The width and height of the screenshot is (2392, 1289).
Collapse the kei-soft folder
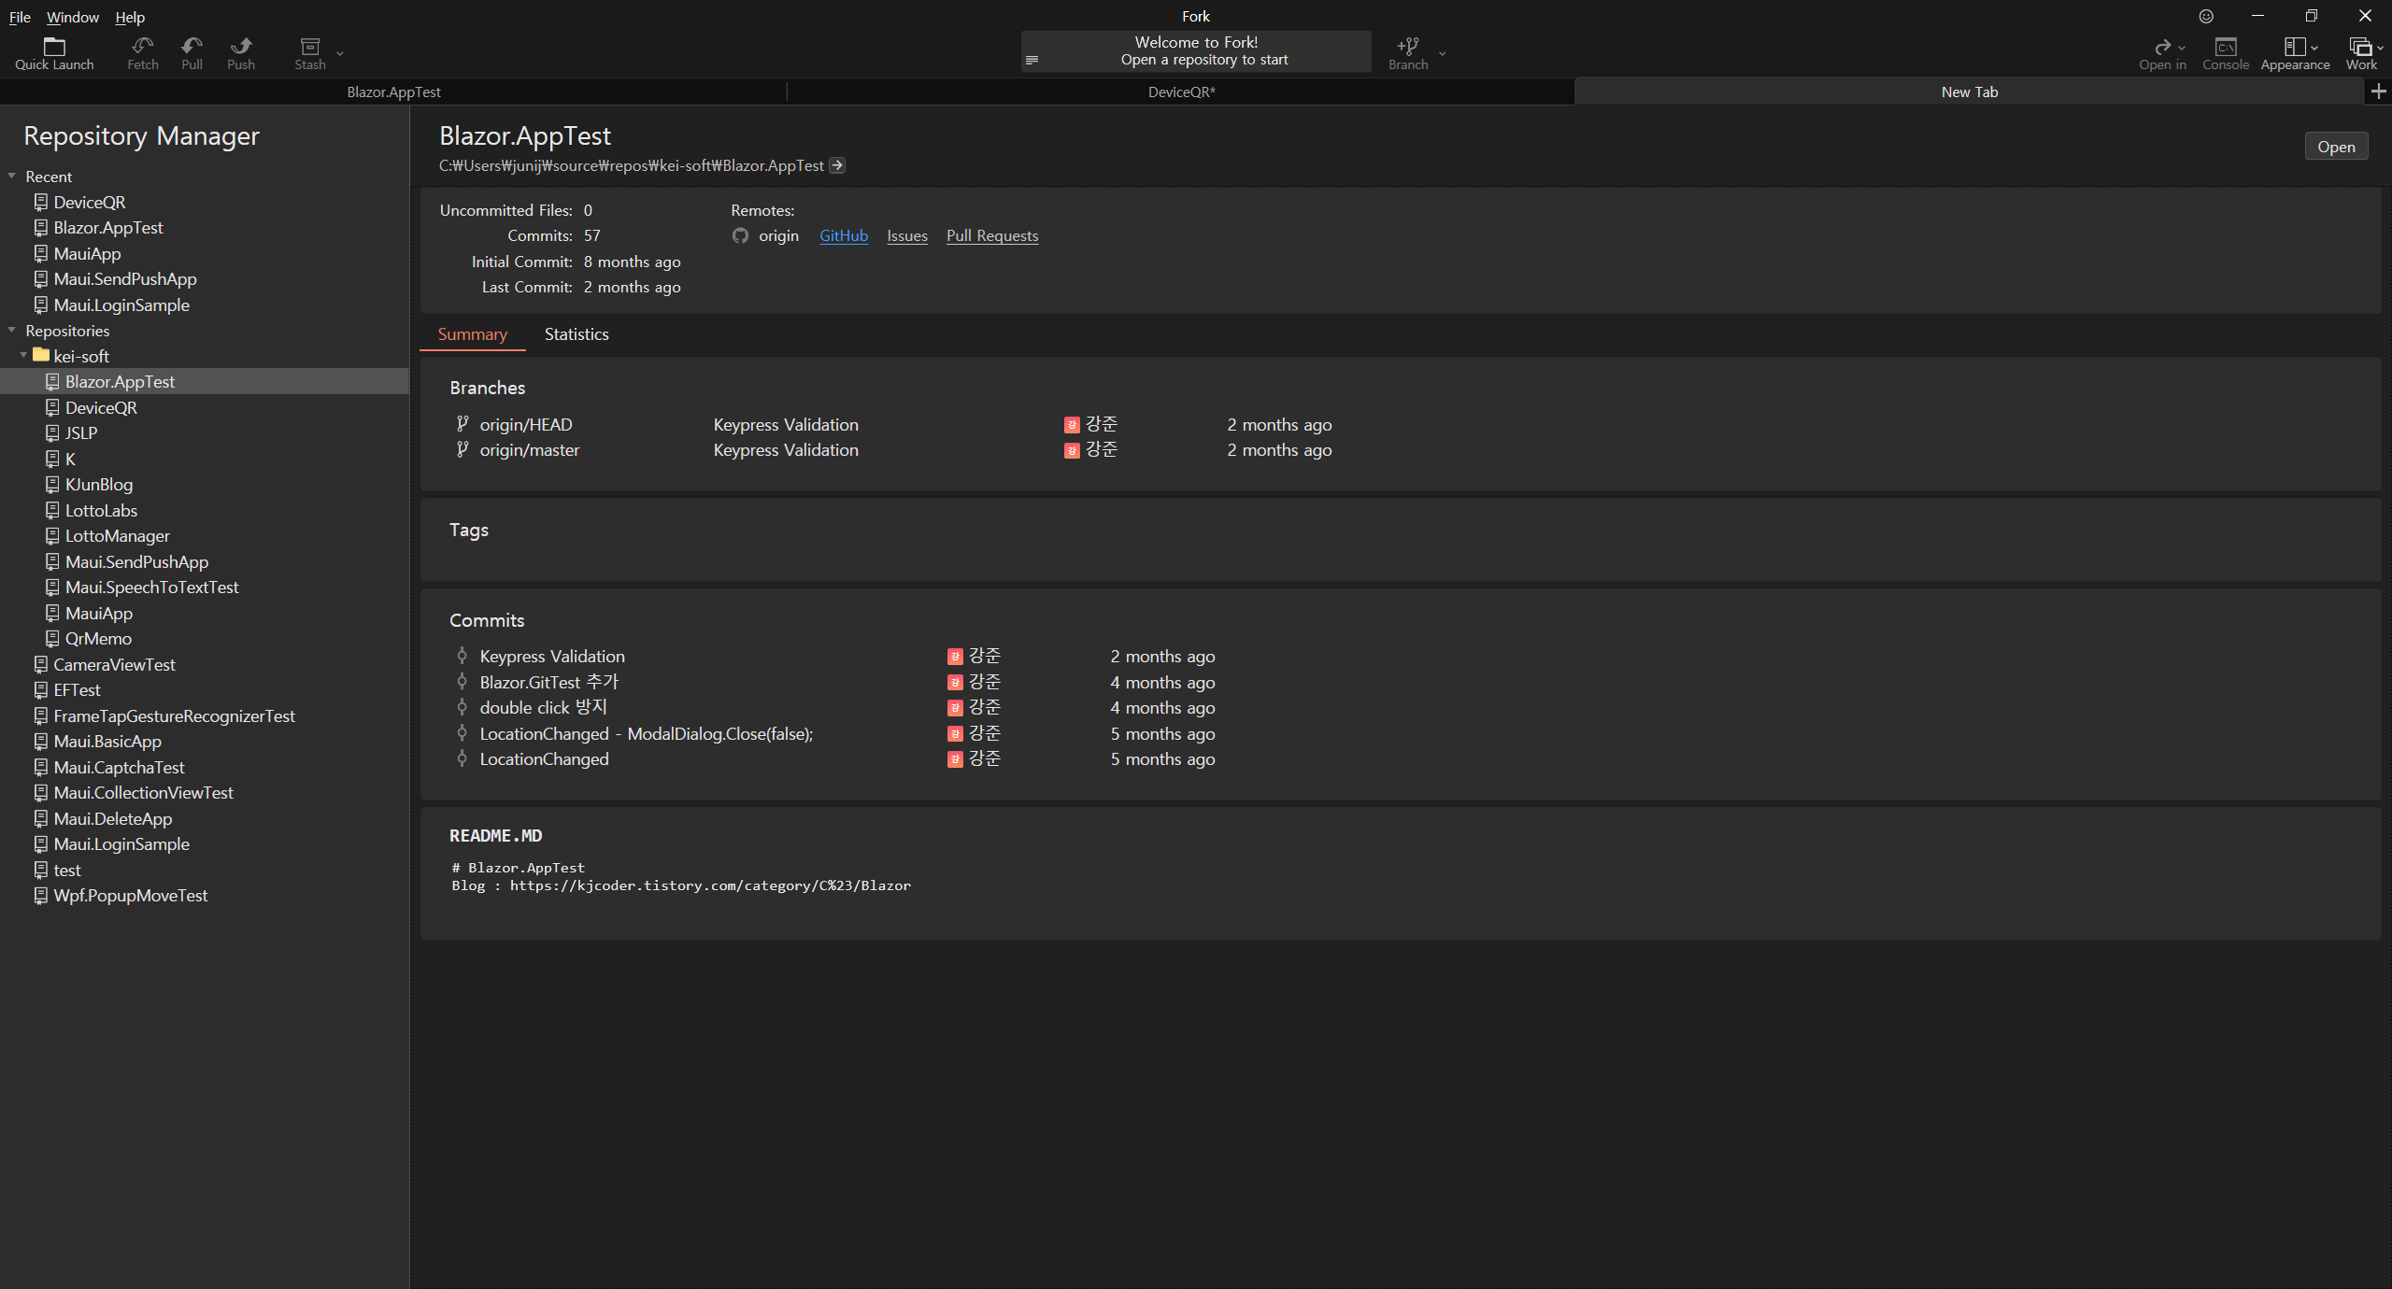click(24, 356)
